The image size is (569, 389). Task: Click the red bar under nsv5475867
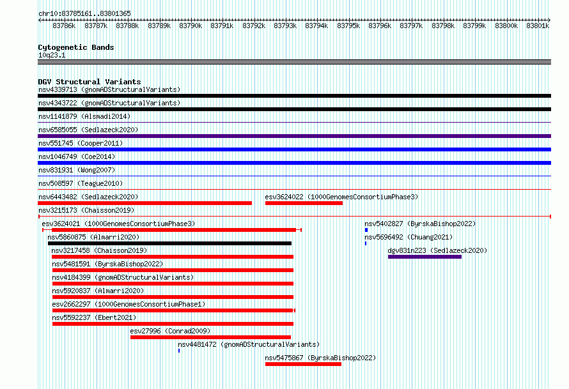(x=304, y=364)
